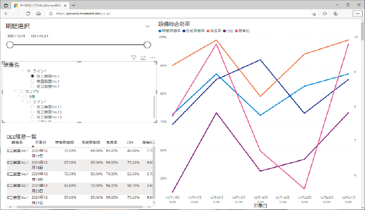Screen dimensions: 365x210
Task: Click the 設備総合効率 chart title
Action: [x=174, y=24]
